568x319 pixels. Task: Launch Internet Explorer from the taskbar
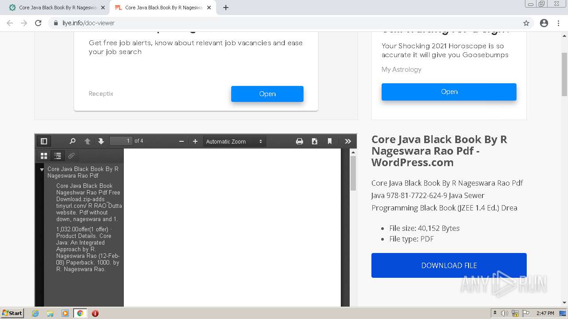35,313
